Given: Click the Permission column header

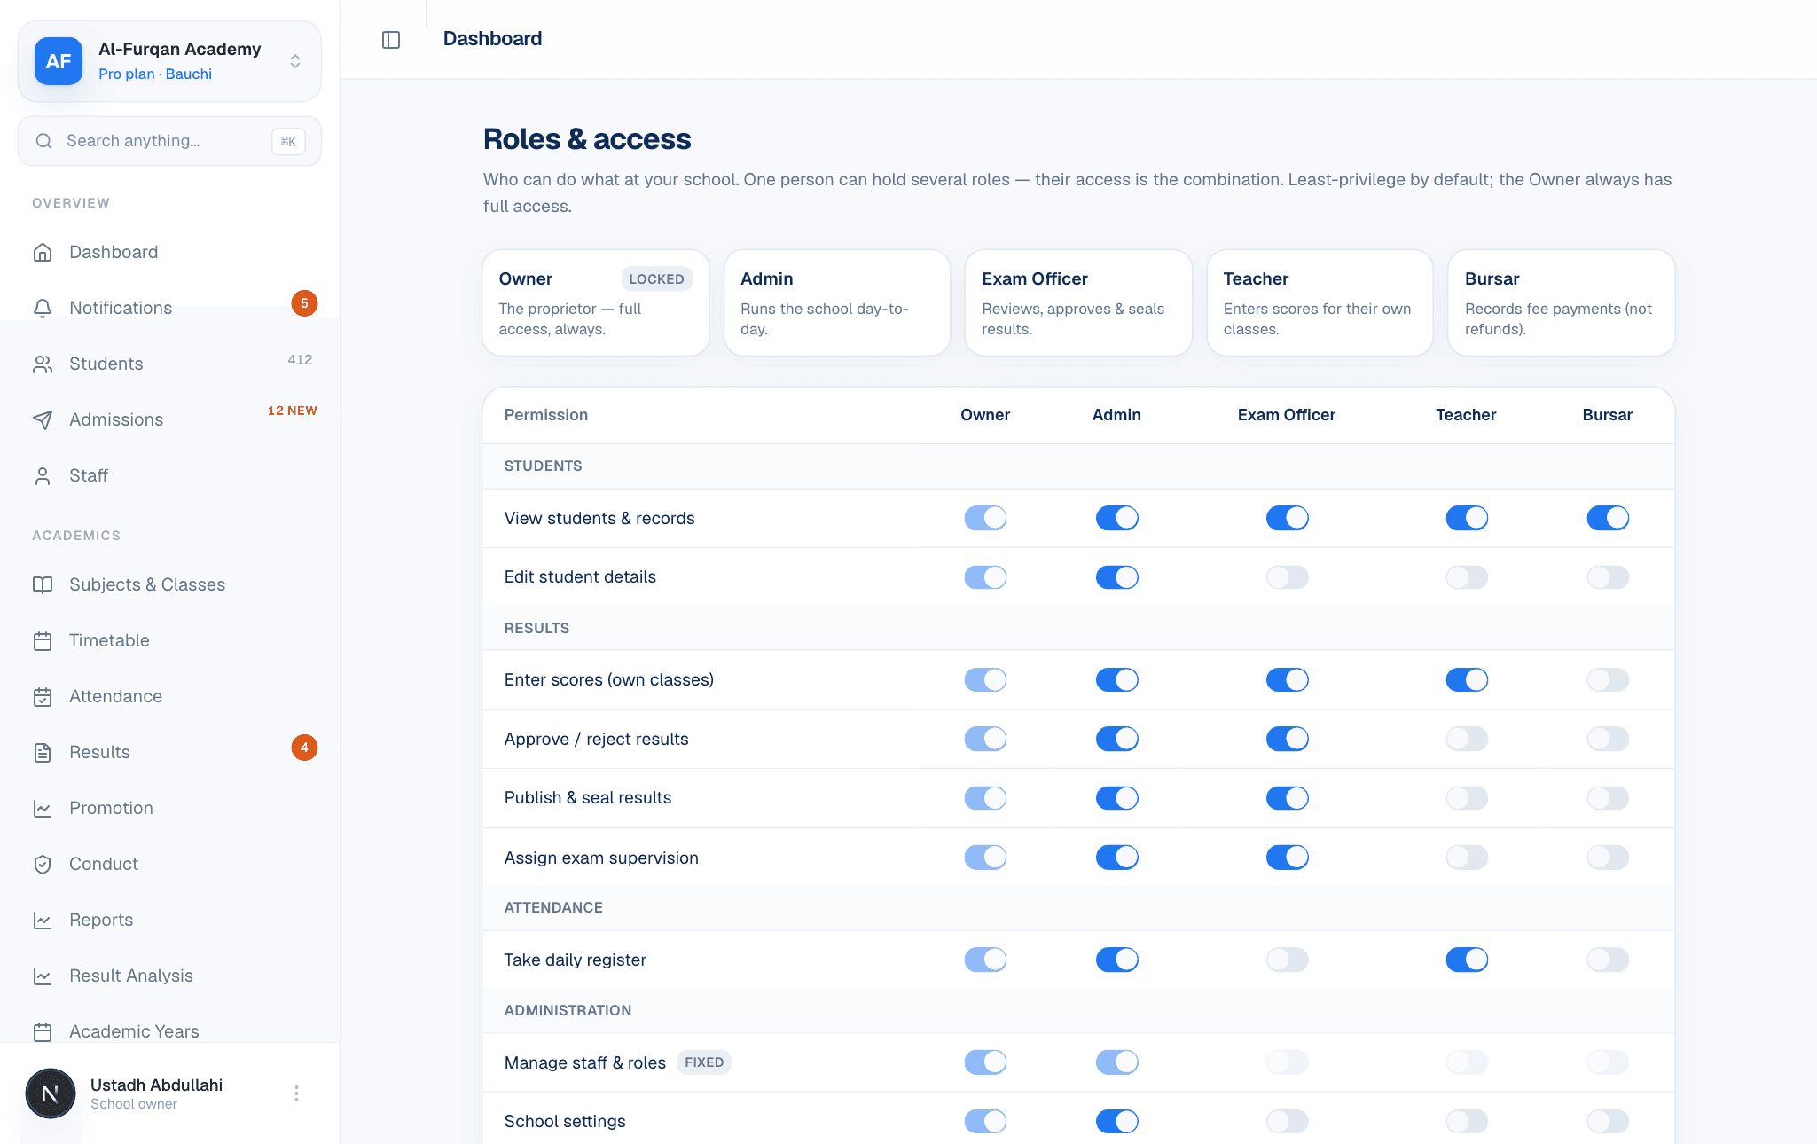Looking at the screenshot, I should [x=546, y=415].
